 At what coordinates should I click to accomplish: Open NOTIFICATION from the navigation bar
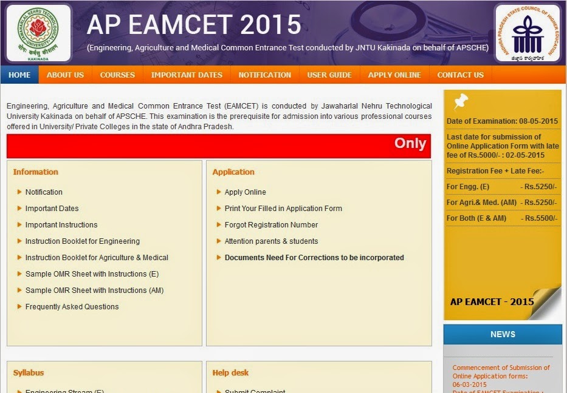[x=265, y=75]
